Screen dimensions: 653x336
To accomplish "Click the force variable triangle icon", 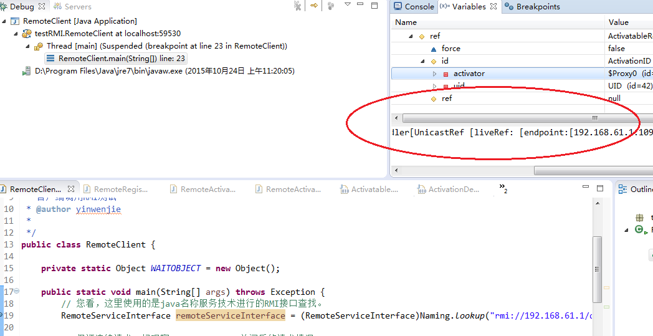I will point(434,49).
